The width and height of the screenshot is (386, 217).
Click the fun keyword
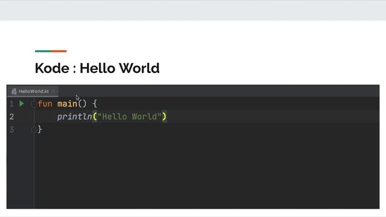[45, 104]
